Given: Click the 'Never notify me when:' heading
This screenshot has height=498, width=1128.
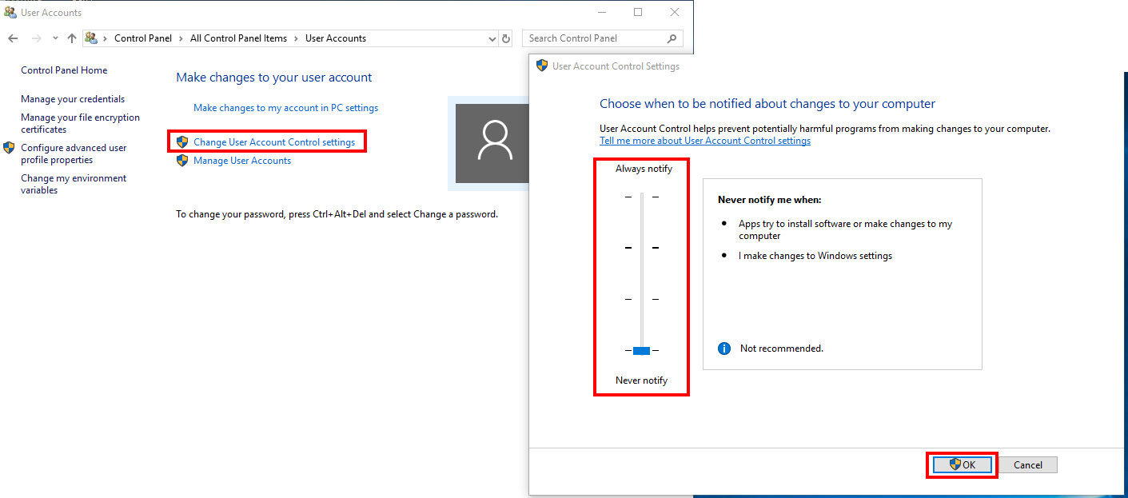Looking at the screenshot, I should 770,200.
